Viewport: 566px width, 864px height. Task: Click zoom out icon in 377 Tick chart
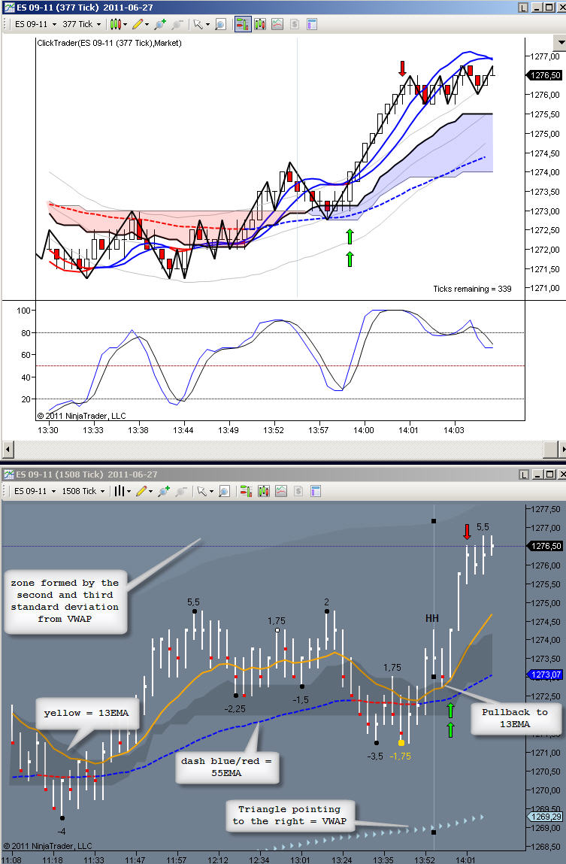(x=177, y=24)
